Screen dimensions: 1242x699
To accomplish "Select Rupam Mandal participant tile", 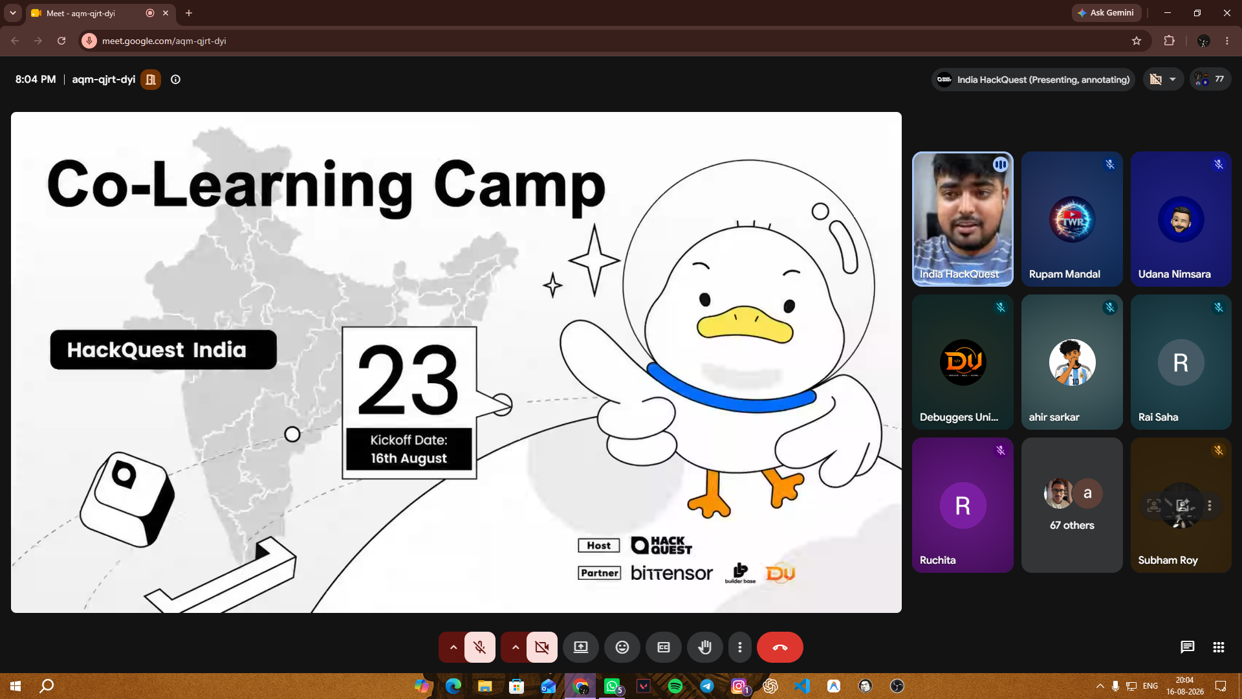I will point(1072,219).
